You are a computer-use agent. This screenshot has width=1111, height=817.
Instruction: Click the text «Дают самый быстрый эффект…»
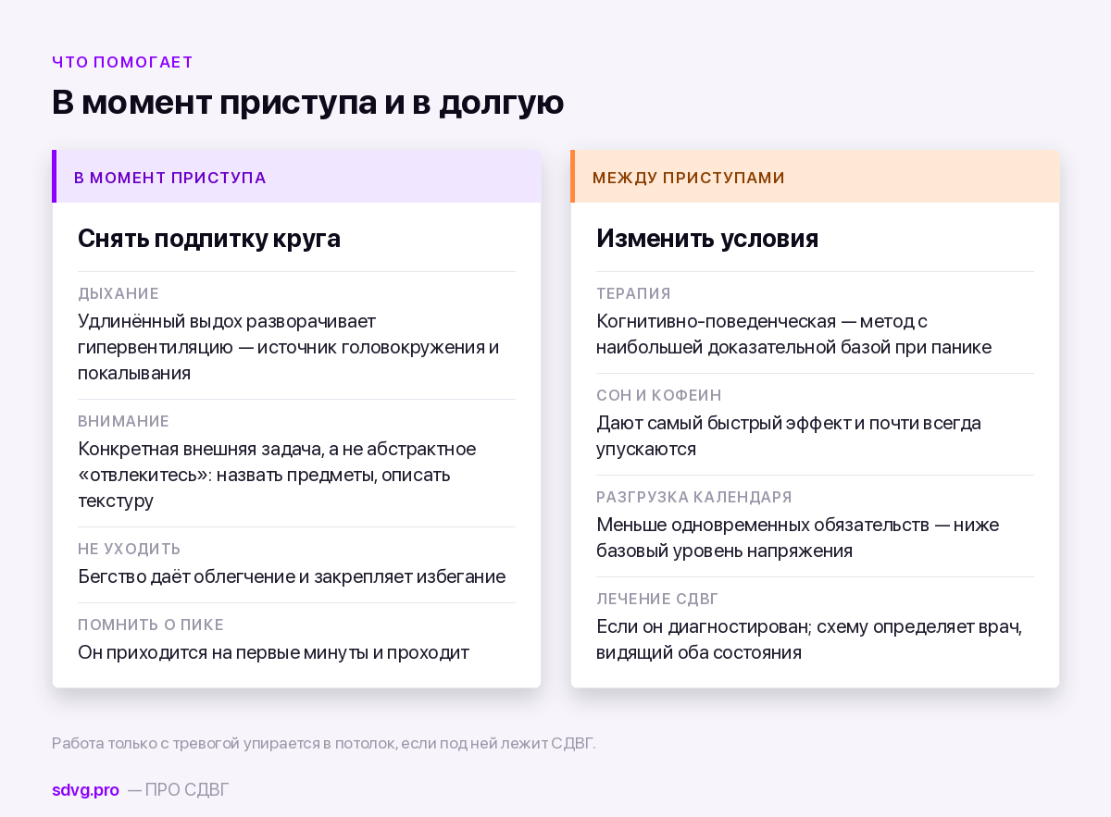tap(789, 436)
